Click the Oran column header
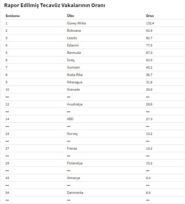 150,16
